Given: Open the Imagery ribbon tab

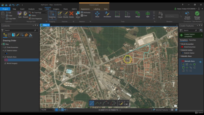Looking at the screenshot, I should (x=56, y=9).
